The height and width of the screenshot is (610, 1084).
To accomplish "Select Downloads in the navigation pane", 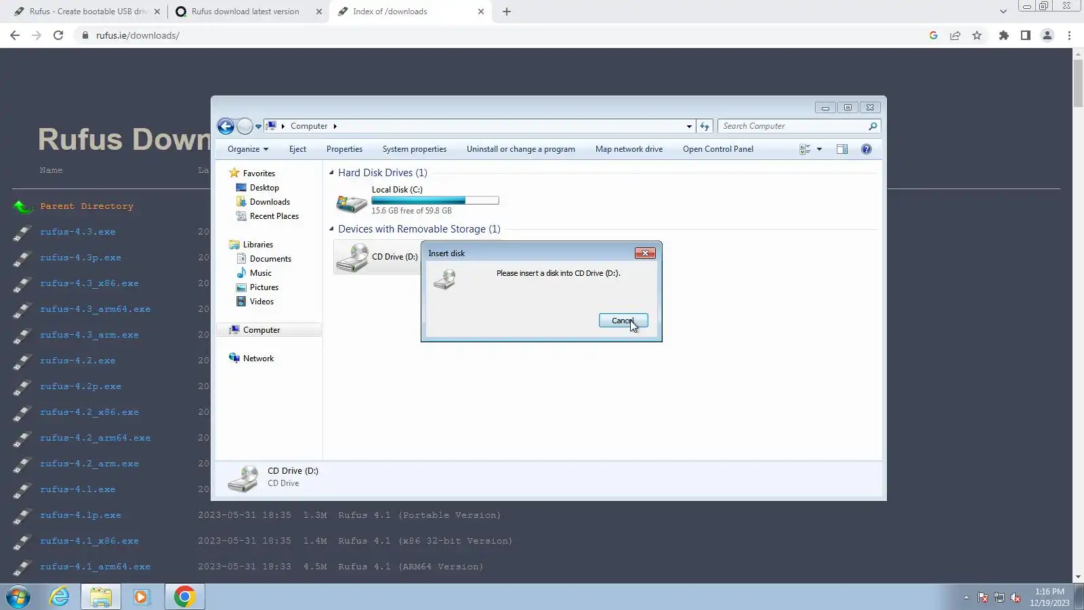I will click(270, 202).
